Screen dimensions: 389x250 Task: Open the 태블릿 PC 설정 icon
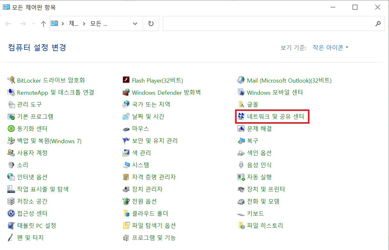[x=11, y=225]
